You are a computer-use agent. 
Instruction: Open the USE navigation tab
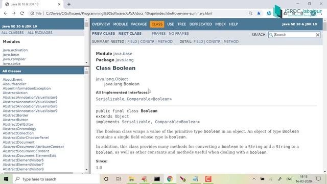(170, 24)
